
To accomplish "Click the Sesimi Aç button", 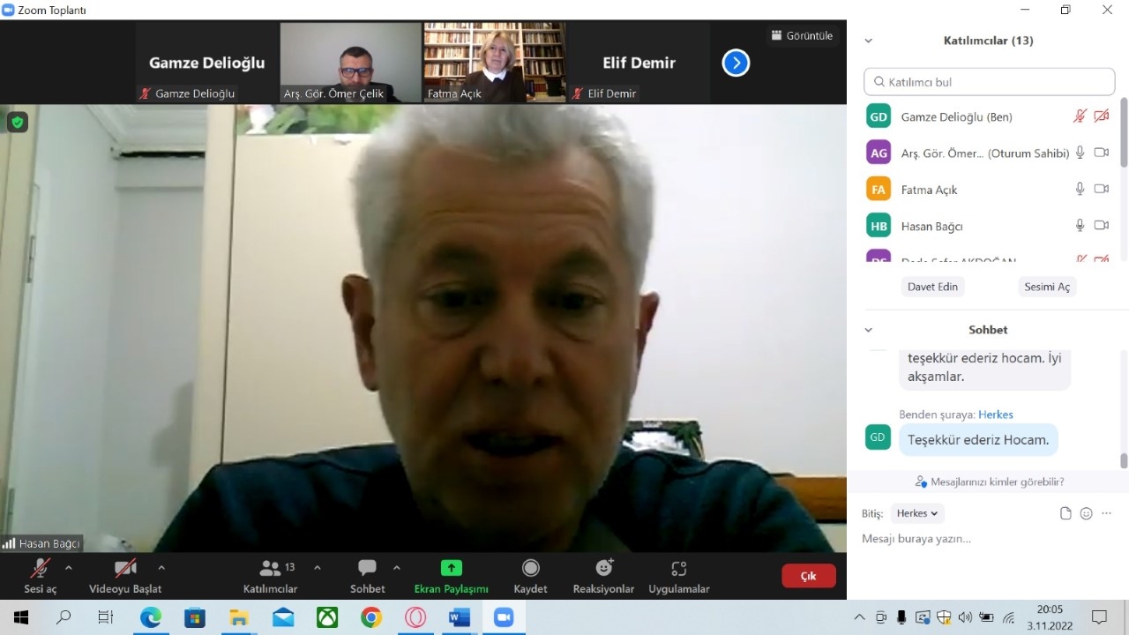I will (1047, 287).
